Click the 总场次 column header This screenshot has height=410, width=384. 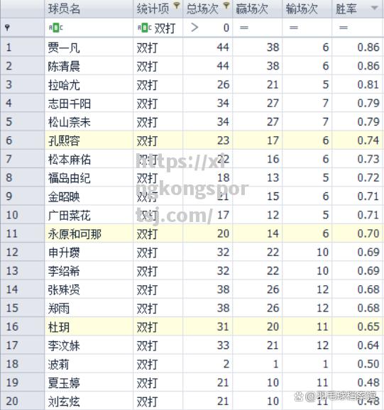pos(208,9)
